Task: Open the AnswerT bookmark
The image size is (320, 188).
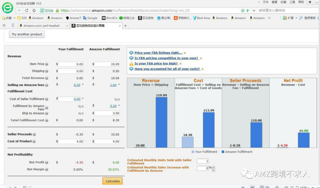Action: (x=73, y=18)
